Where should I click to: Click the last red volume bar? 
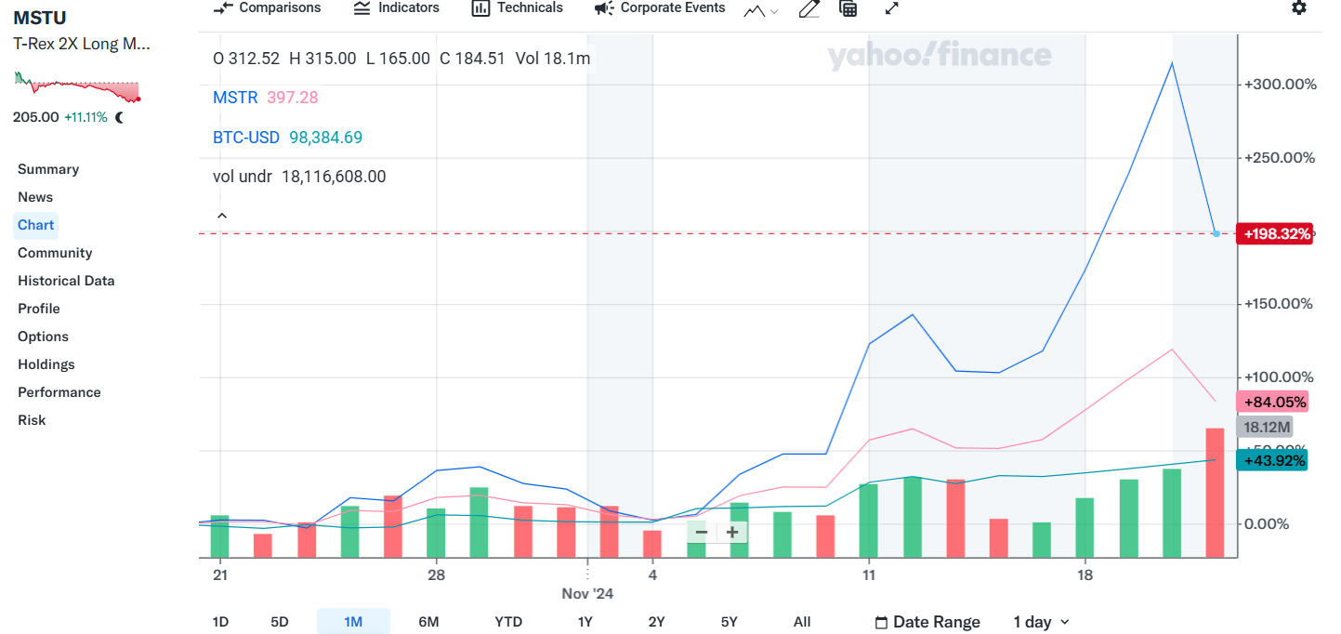click(1216, 491)
